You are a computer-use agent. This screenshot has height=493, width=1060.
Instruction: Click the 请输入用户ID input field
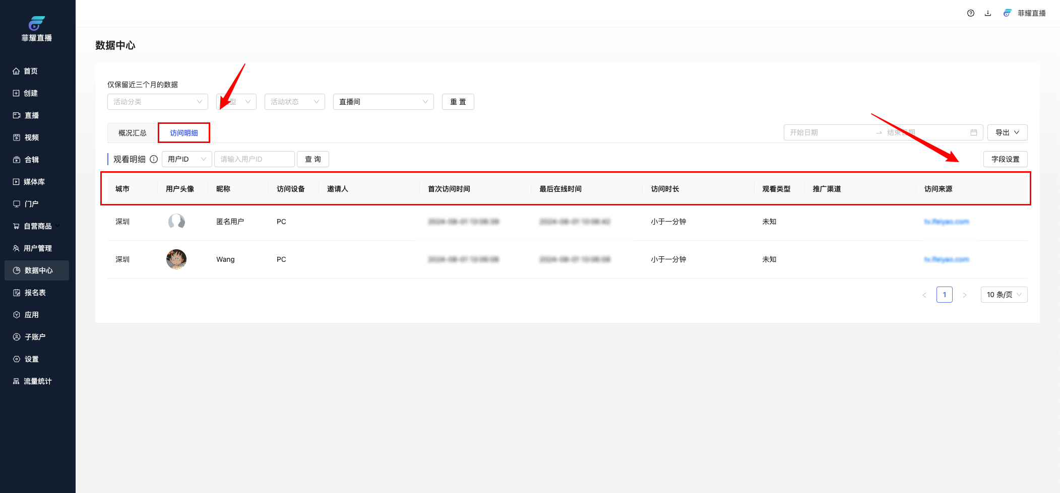[254, 159]
